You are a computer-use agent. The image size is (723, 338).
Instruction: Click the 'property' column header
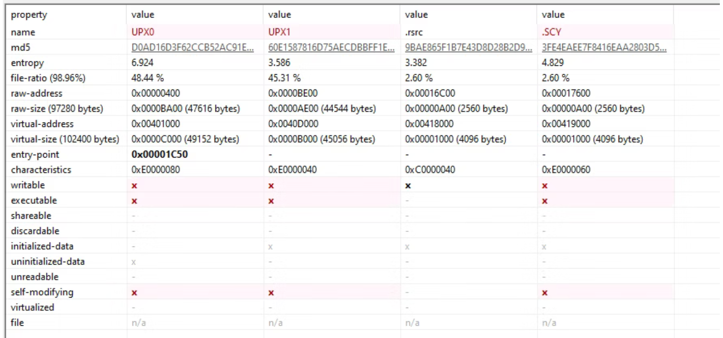tap(29, 15)
